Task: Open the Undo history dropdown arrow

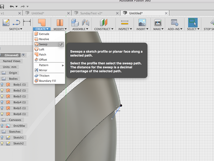Action: (x=16, y=6)
